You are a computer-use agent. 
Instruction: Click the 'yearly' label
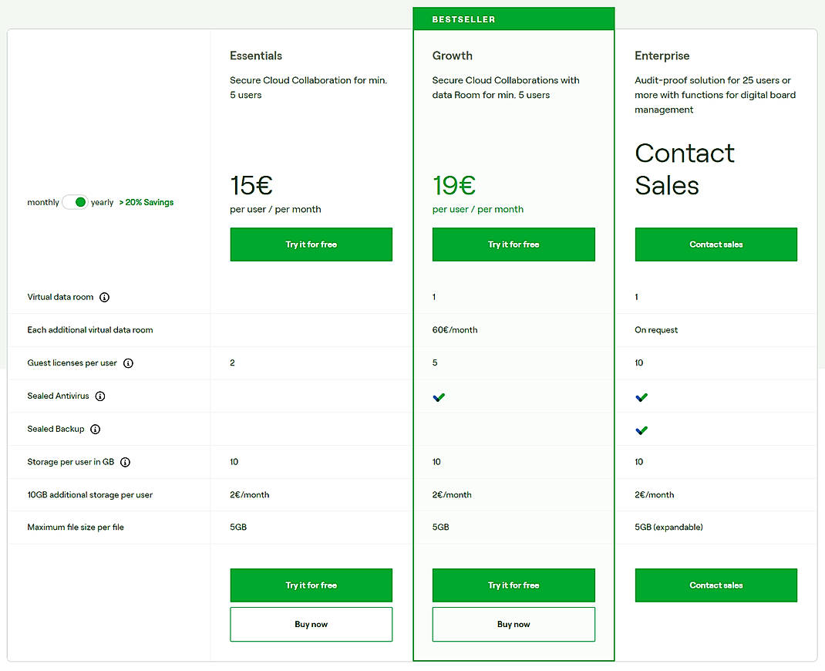(x=102, y=202)
